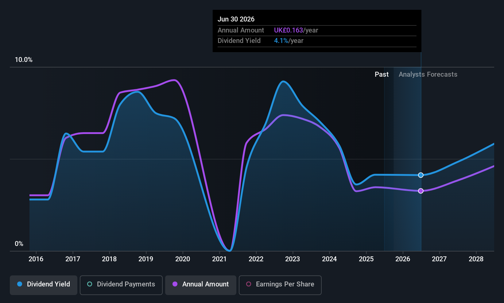Click the 2025 x-axis label
The image size is (504, 303).
coord(366,259)
